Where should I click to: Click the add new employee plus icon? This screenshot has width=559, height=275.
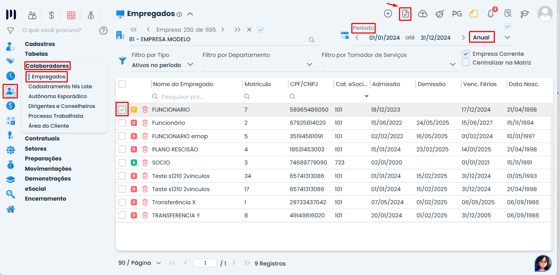pyautogui.click(x=388, y=14)
